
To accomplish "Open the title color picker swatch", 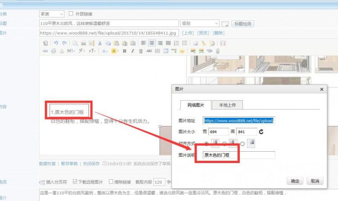I will [225, 23].
